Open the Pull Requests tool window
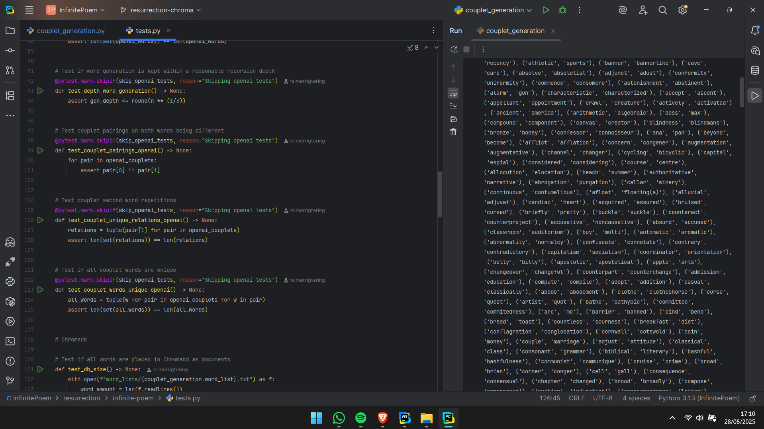The width and height of the screenshot is (764, 429). (x=10, y=70)
